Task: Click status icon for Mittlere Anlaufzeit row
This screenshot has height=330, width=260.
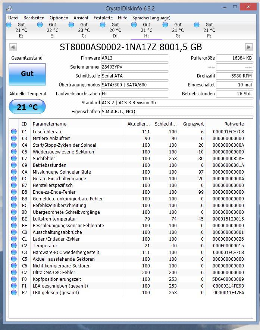Action: click(14, 138)
